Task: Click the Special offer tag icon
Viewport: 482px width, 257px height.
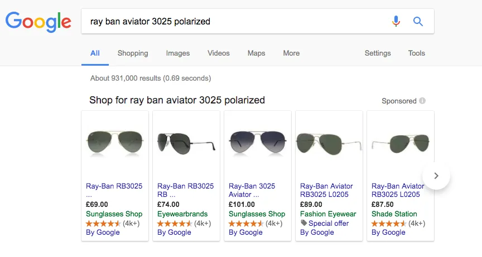Action: pyautogui.click(x=303, y=223)
